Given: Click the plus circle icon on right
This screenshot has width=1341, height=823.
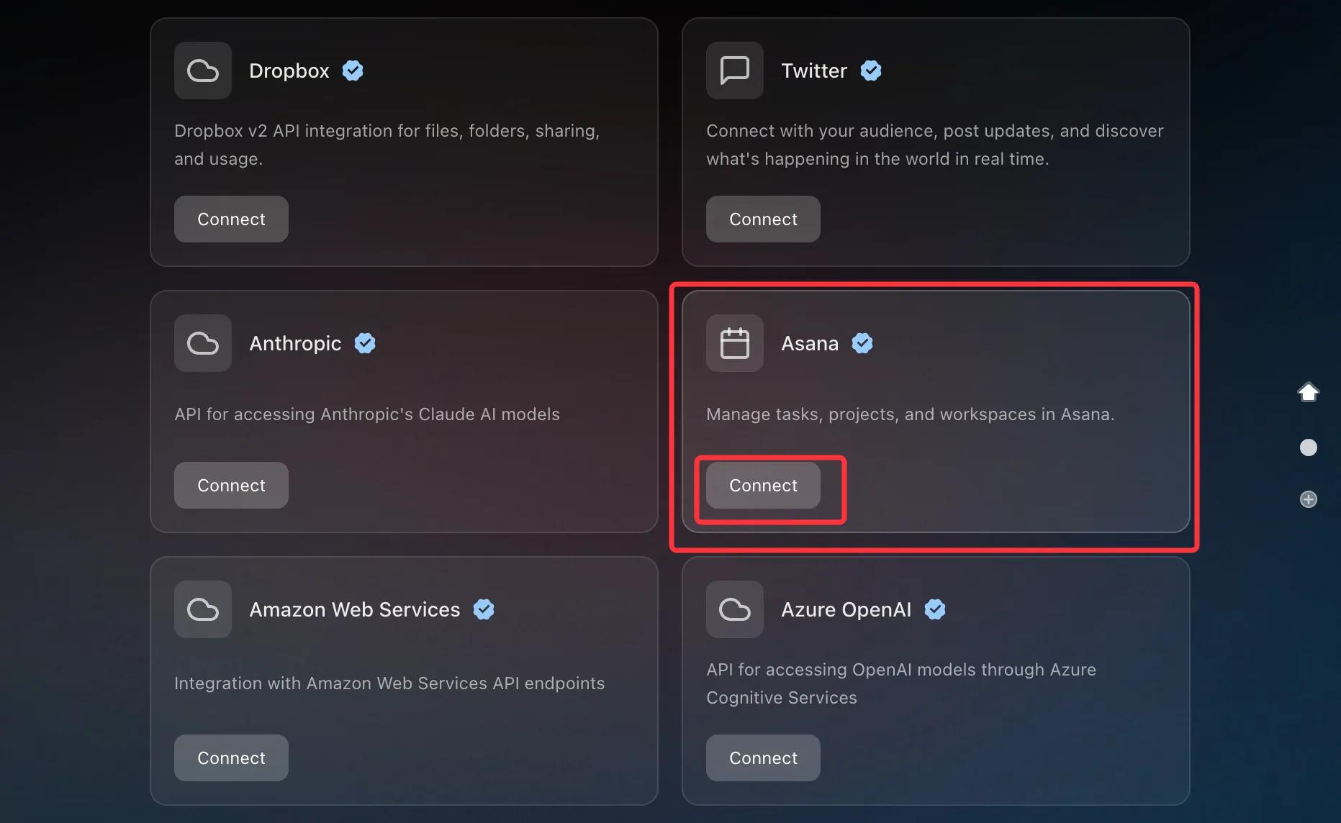Looking at the screenshot, I should [x=1308, y=499].
